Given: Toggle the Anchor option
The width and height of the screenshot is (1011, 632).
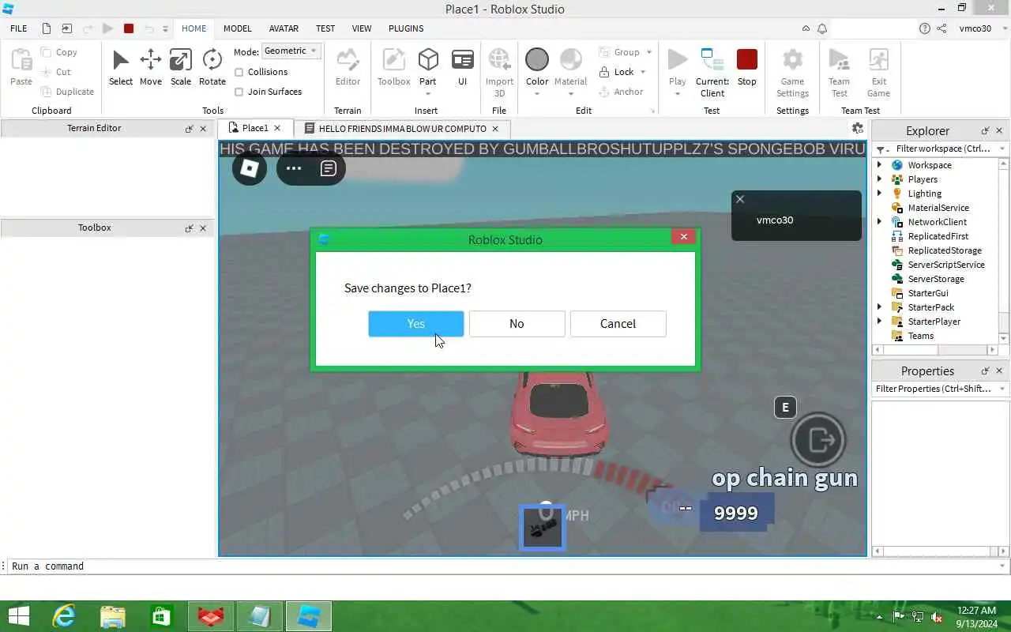Looking at the screenshot, I should pyautogui.click(x=621, y=92).
